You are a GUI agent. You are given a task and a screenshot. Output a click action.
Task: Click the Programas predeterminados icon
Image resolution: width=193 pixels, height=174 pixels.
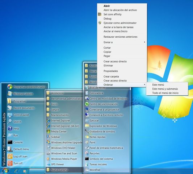coord(10,87)
